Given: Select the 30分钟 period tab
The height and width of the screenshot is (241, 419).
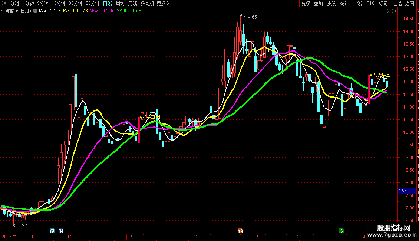Looking at the screenshot, I should pyautogui.click(x=75, y=3).
